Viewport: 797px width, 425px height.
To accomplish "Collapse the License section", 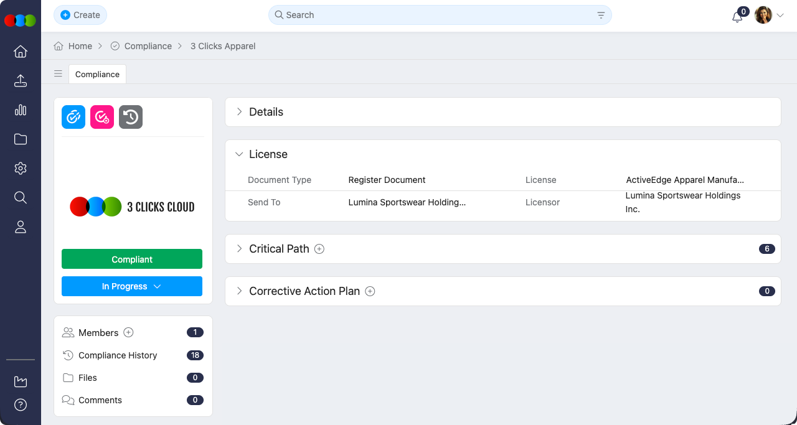I will click(x=239, y=154).
